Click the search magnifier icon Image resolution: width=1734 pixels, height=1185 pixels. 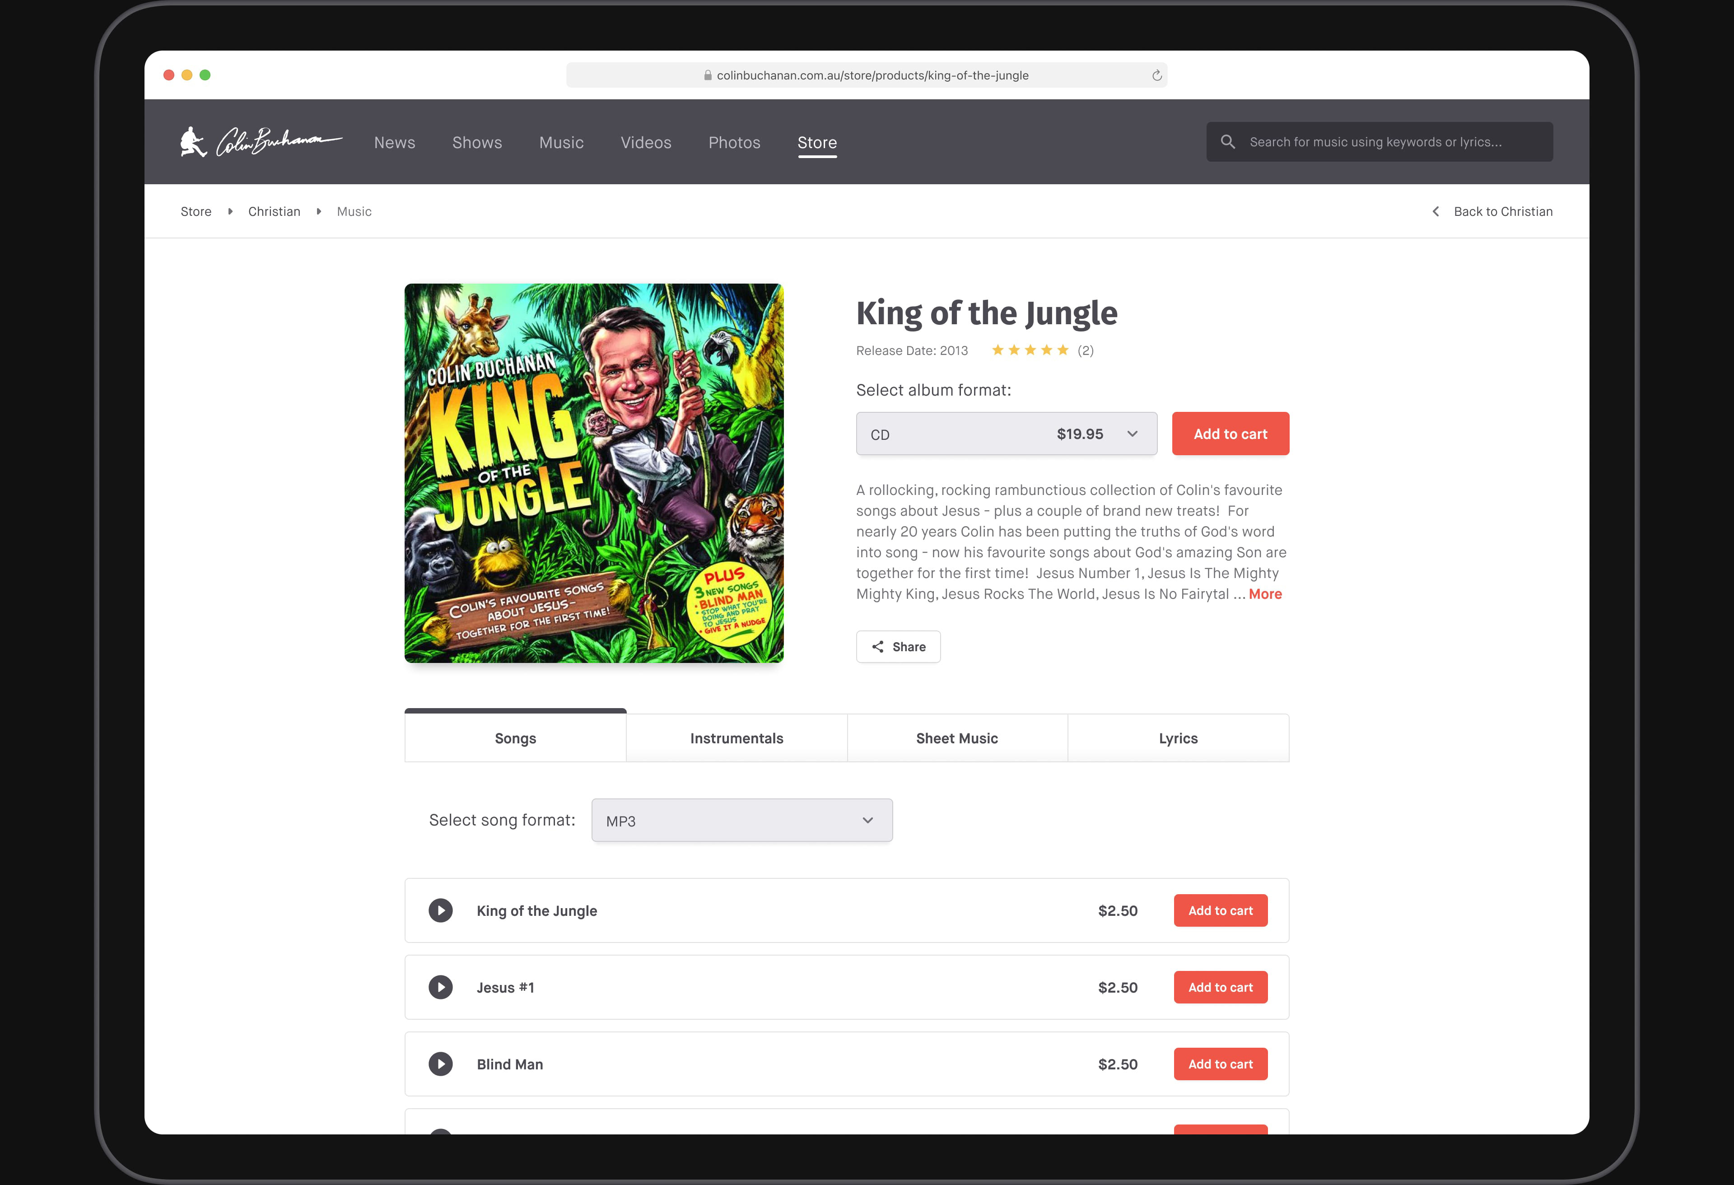[x=1227, y=142]
